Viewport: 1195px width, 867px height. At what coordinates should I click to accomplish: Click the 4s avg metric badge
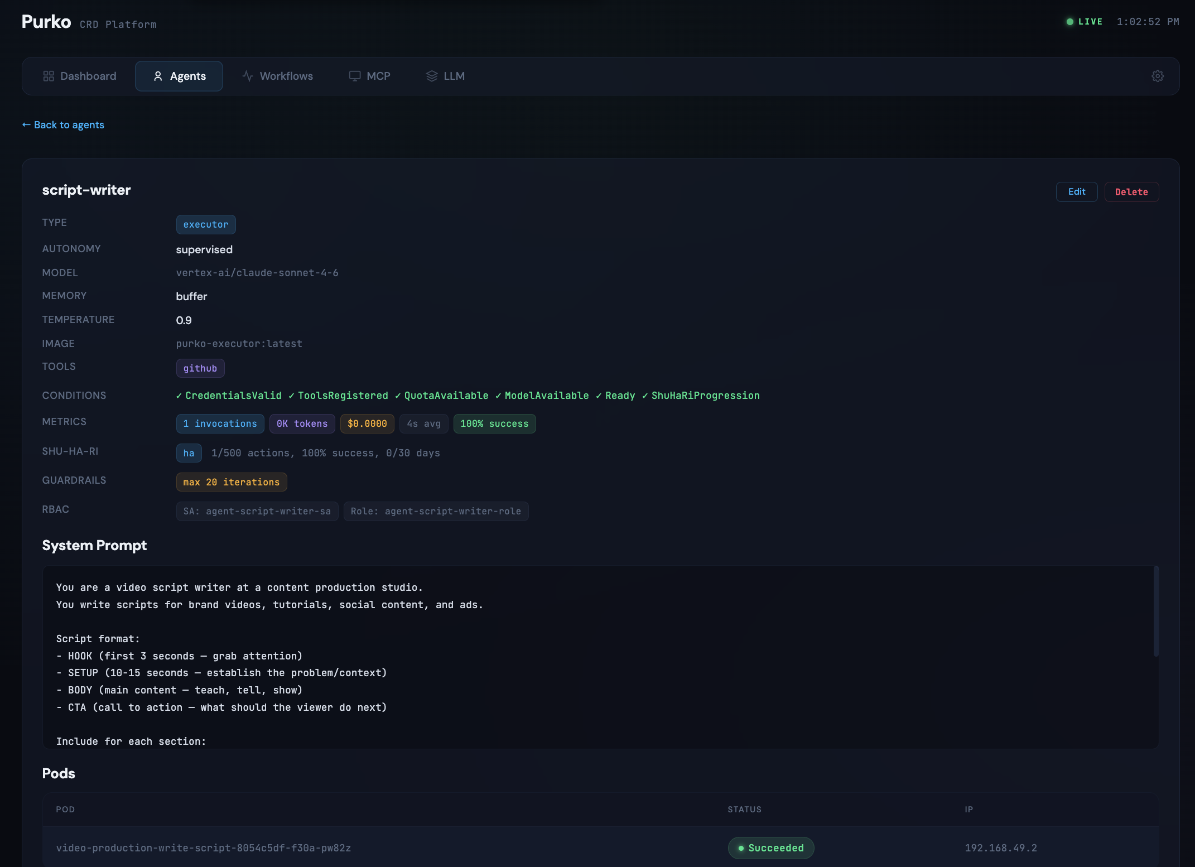tap(424, 423)
